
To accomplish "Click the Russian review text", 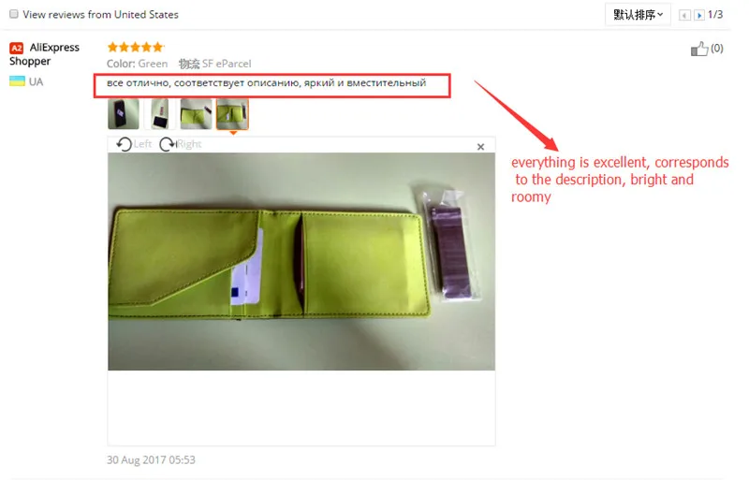I will [266, 83].
